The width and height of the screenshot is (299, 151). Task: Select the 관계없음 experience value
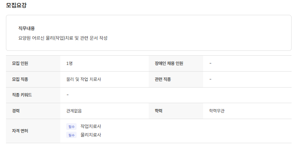tap(74, 111)
